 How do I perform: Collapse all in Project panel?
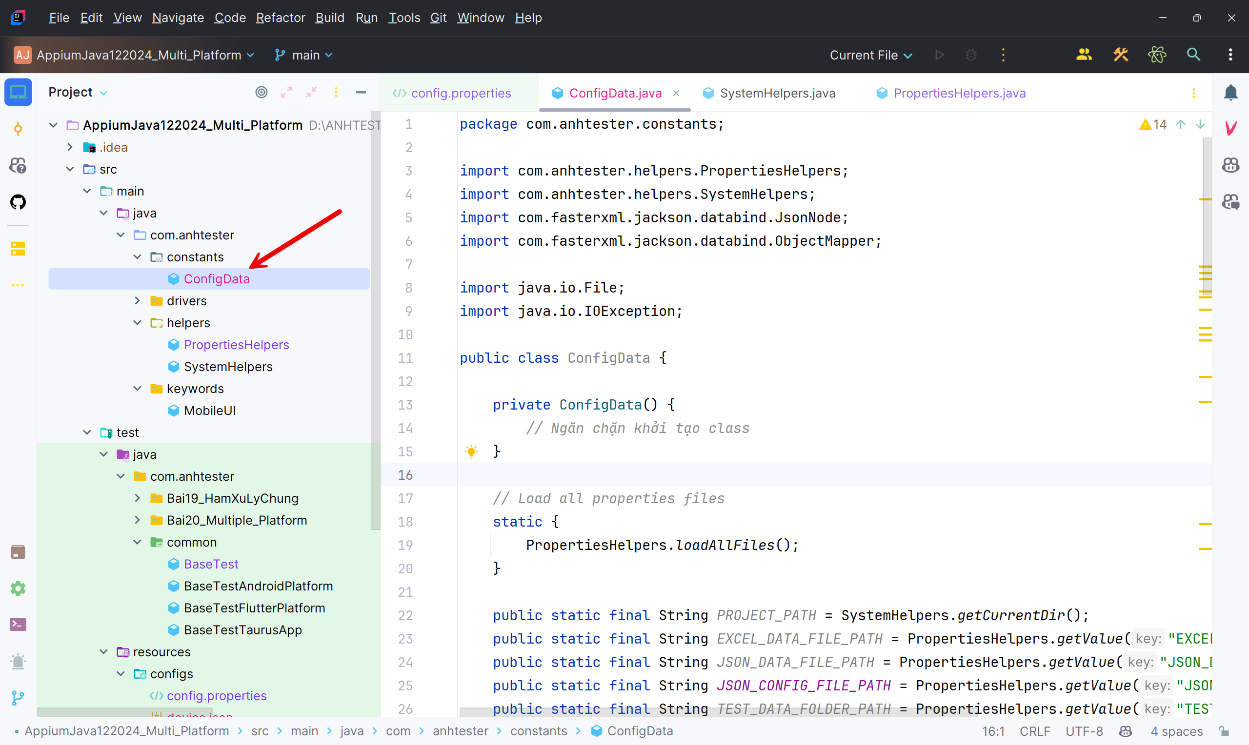click(311, 92)
